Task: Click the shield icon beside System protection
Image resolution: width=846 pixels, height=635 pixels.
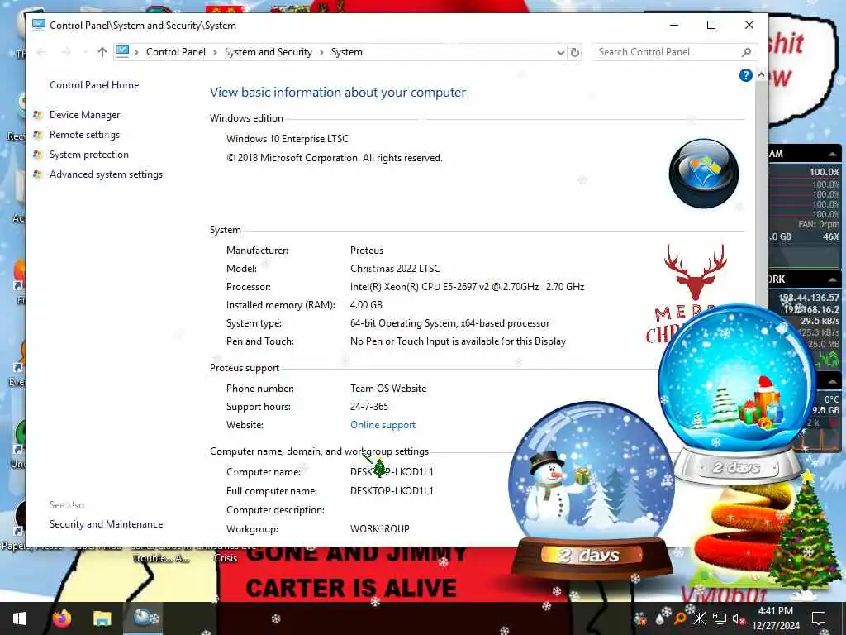Action: point(37,155)
